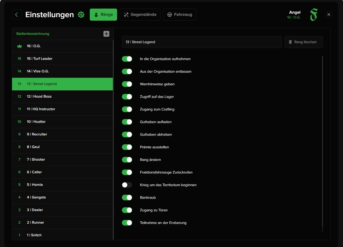Switch to the Ränge tab
The height and width of the screenshot is (247, 343).
pos(103,14)
